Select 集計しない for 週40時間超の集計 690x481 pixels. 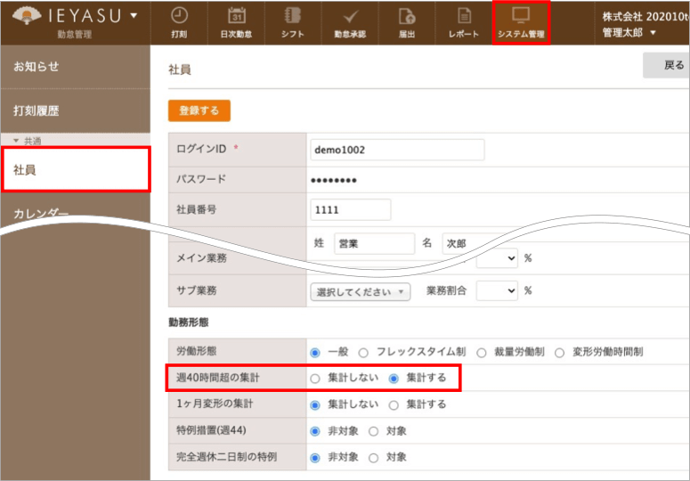(315, 378)
